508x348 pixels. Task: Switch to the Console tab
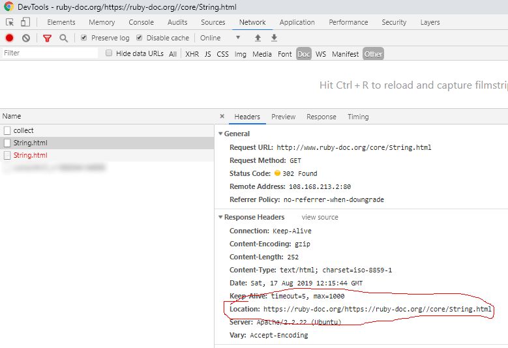tap(142, 22)
